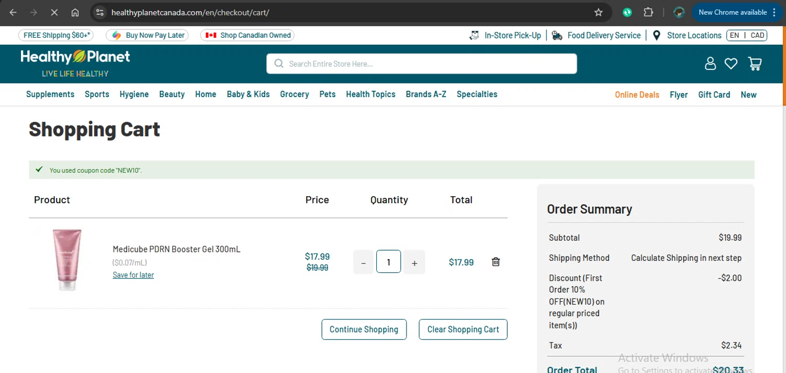Open Online Deals link
This screenshot has height=373, width=786.
637,95
